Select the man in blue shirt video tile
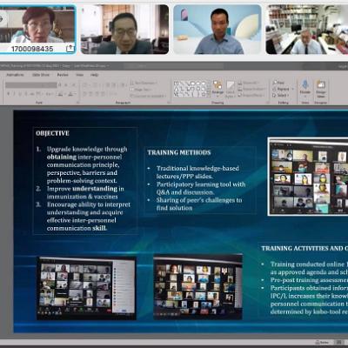This screenshot has width=348, height=348. point(217,30)
